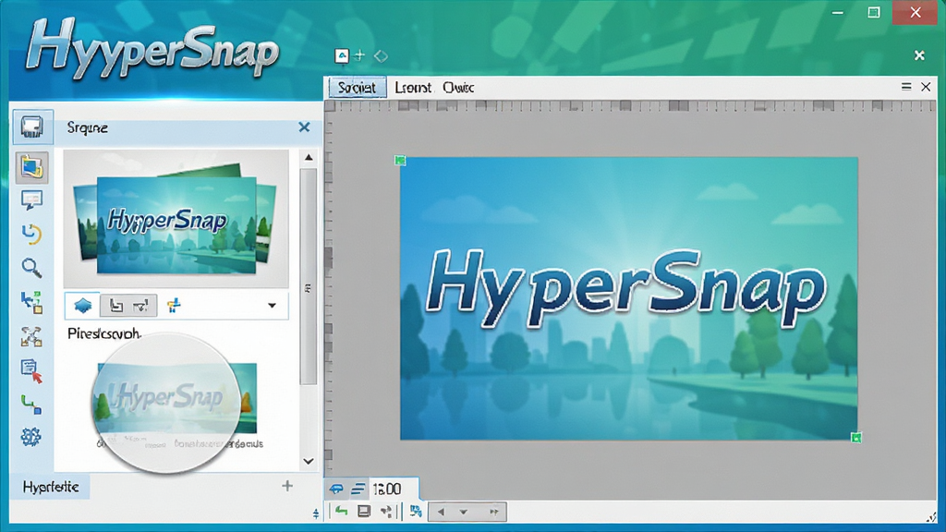Select the green-blue connector path icon

[x=31, y=405]
